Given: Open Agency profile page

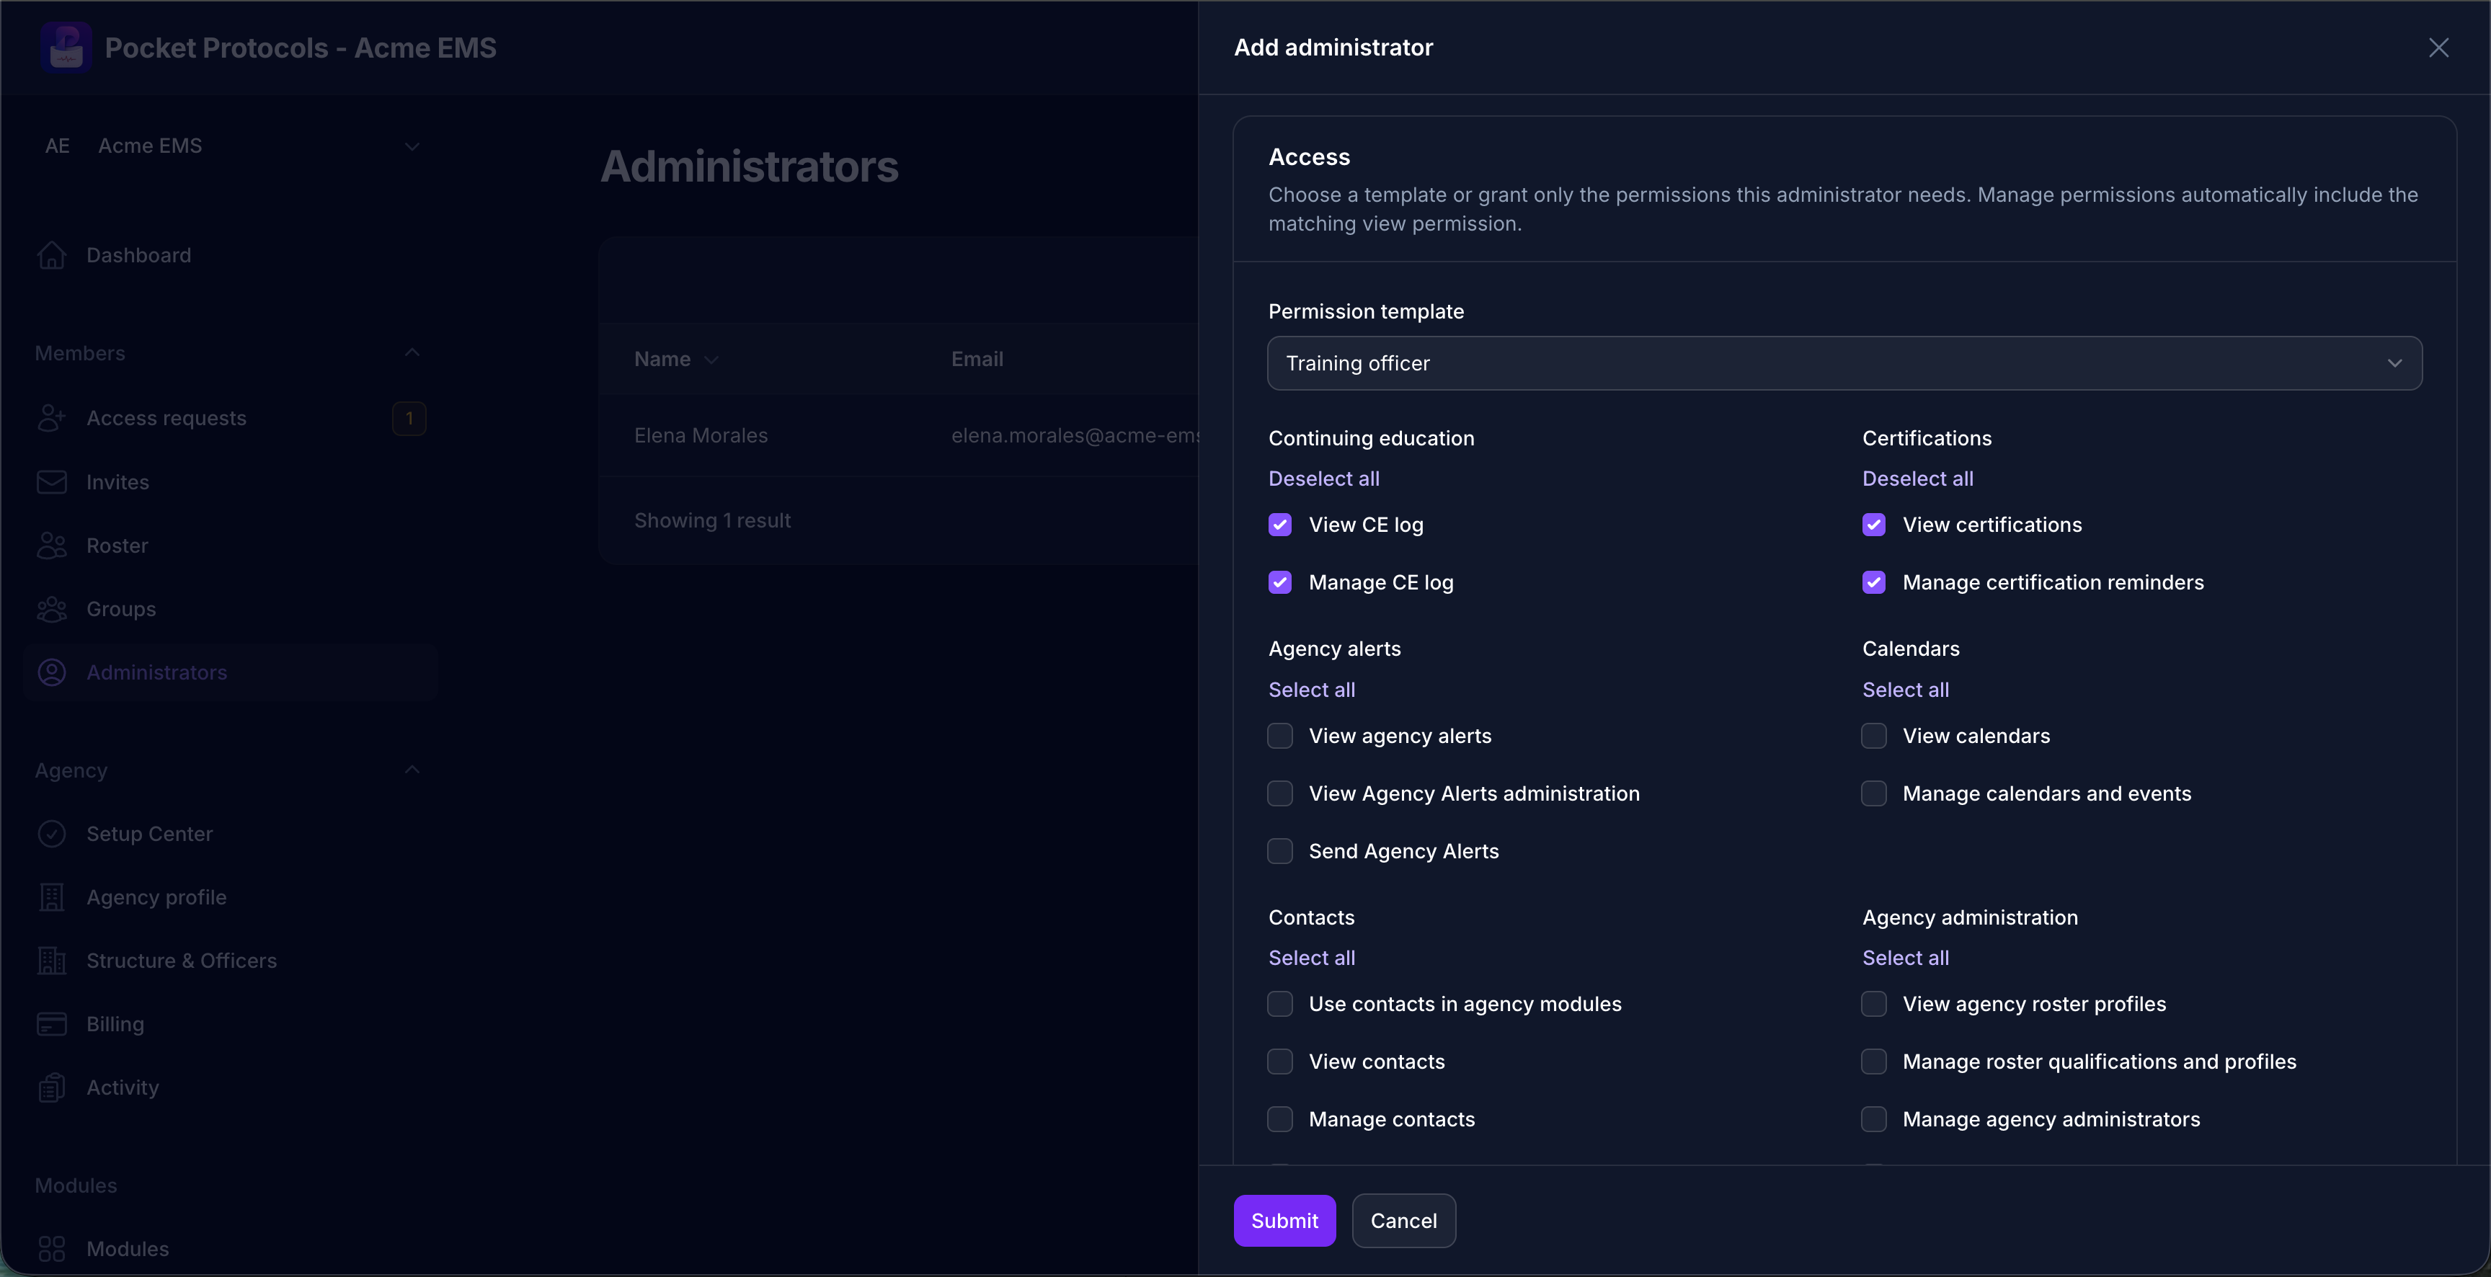Looking at the screenshot, I should click(231, 897).
